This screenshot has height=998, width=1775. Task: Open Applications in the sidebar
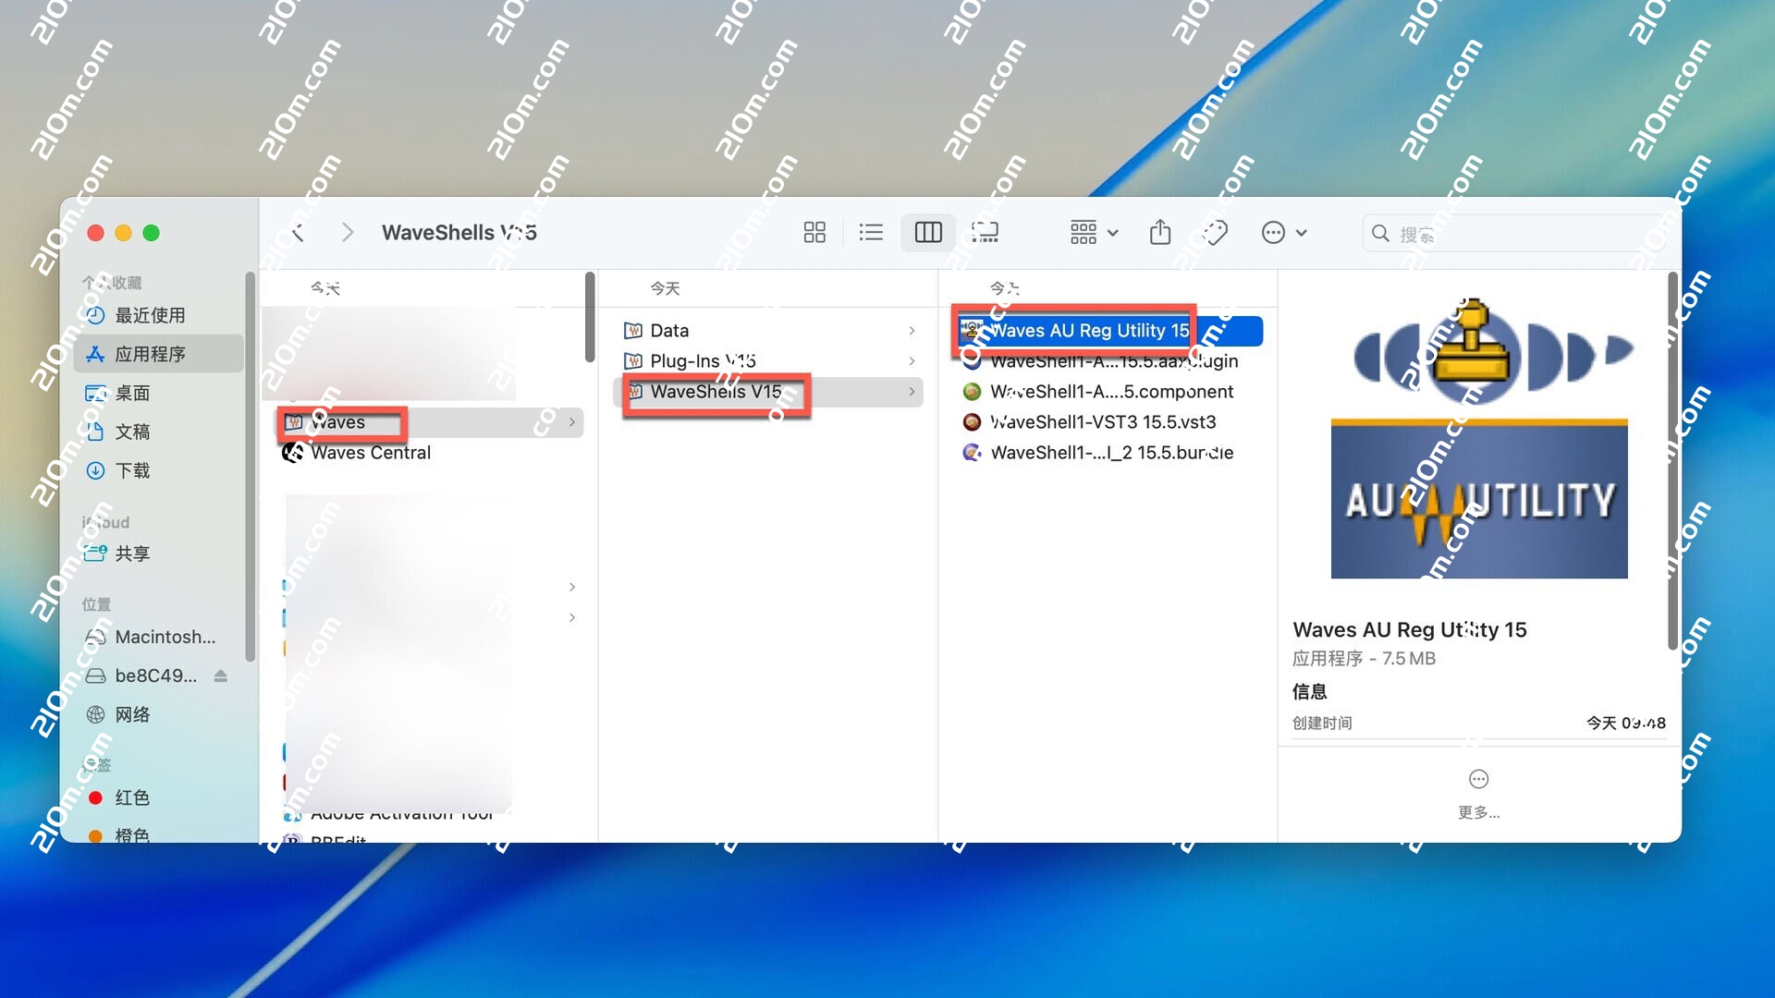[x=150, y=354]
